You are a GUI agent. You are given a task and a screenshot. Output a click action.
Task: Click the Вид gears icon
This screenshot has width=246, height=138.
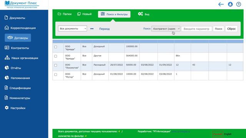tap(140, 14)
